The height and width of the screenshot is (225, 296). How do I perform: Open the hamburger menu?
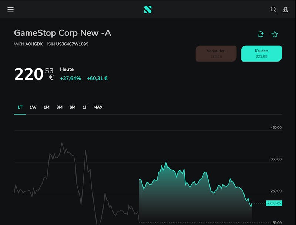[10, 10]
